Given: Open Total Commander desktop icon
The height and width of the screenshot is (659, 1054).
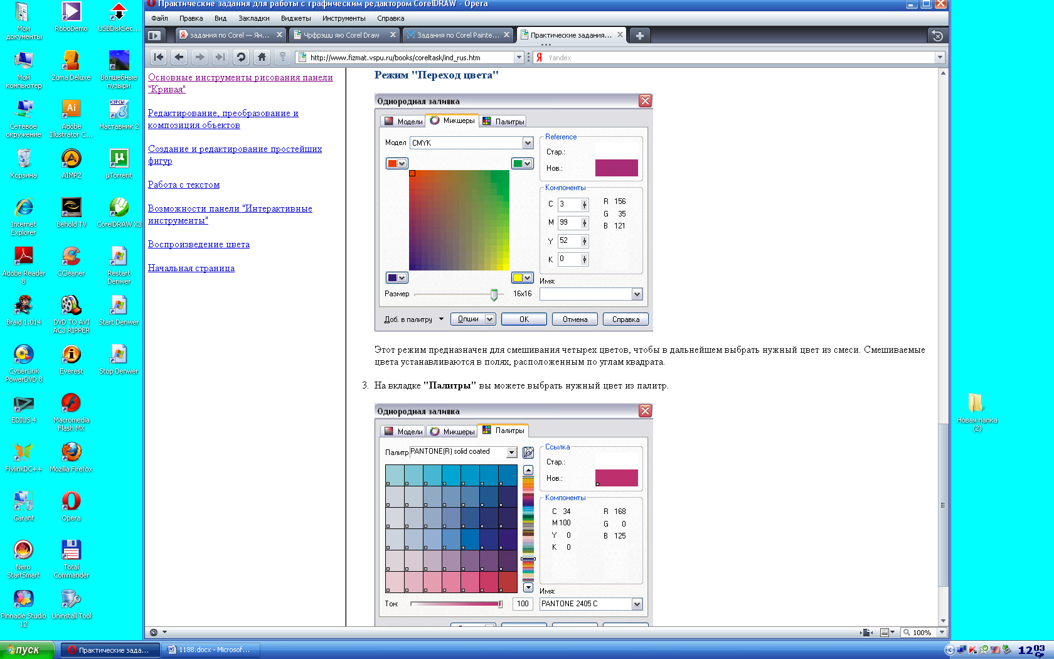Looking at the screenshot, I should (x=71, y=559).
